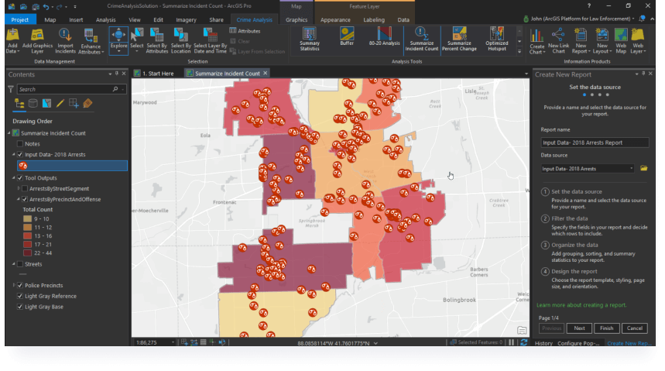Open Select Layer By Date and Time

pyautogui.click(x=210, y=41)
